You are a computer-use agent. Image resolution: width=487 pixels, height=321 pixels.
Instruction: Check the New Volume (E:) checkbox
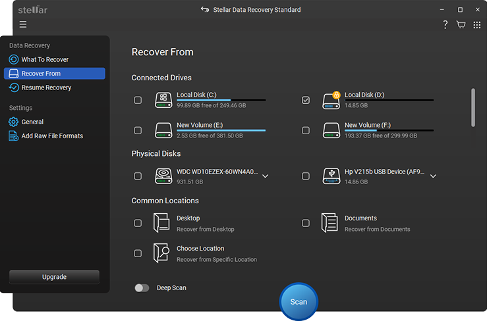click(138, 130)
